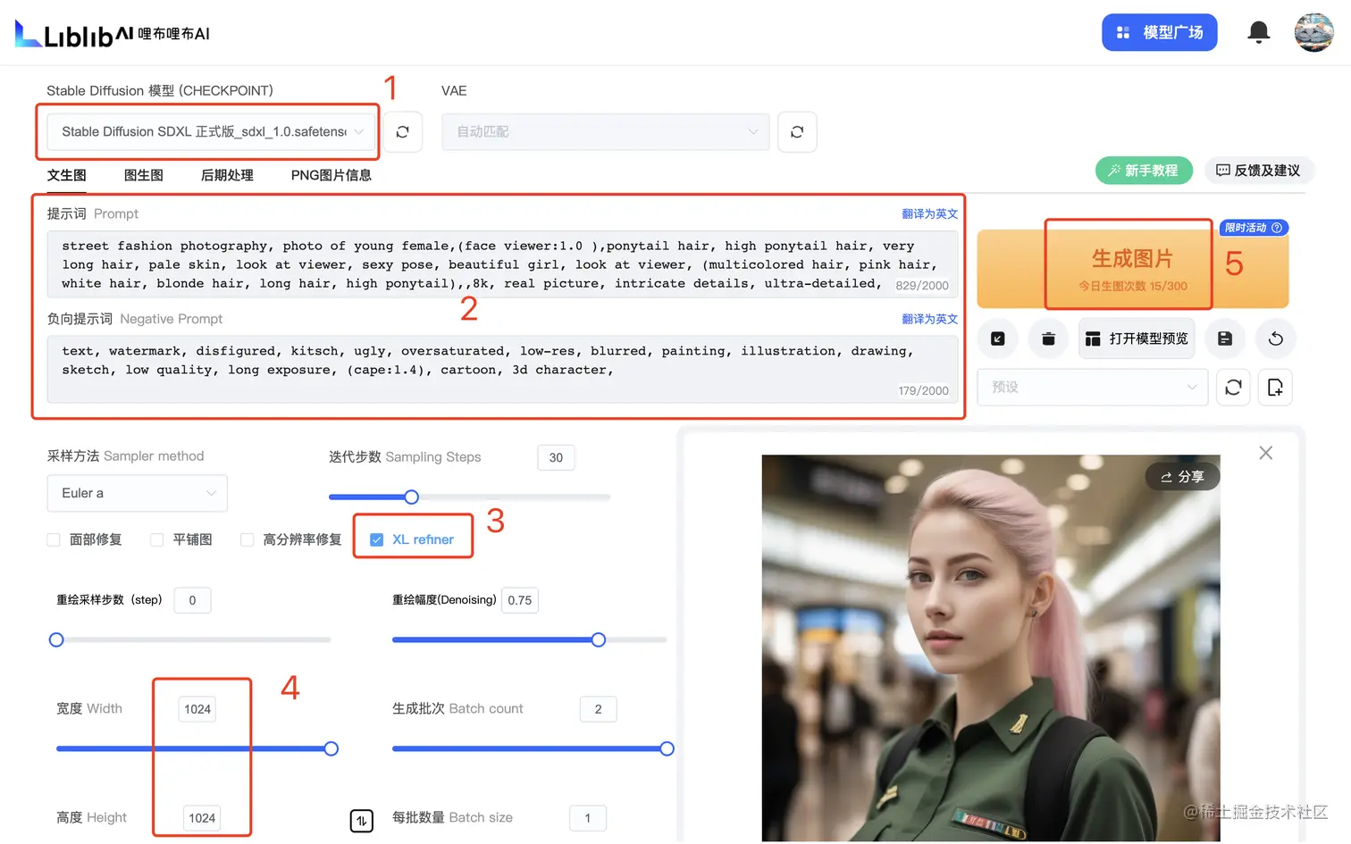Switch to the 图生图 tab
The image size is (1351, 844).
coord(143,175)
